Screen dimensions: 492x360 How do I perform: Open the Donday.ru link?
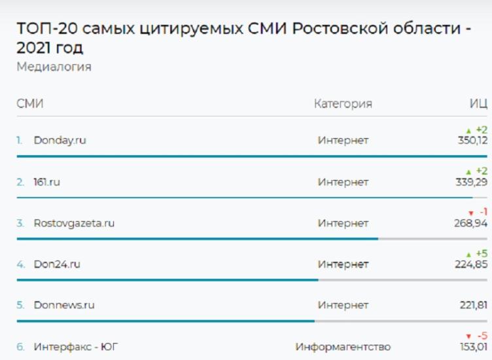[x=60, y=140]
